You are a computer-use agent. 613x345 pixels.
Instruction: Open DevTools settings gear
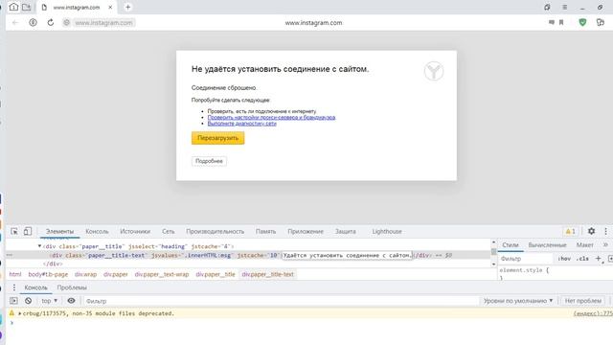pos(592,231)
